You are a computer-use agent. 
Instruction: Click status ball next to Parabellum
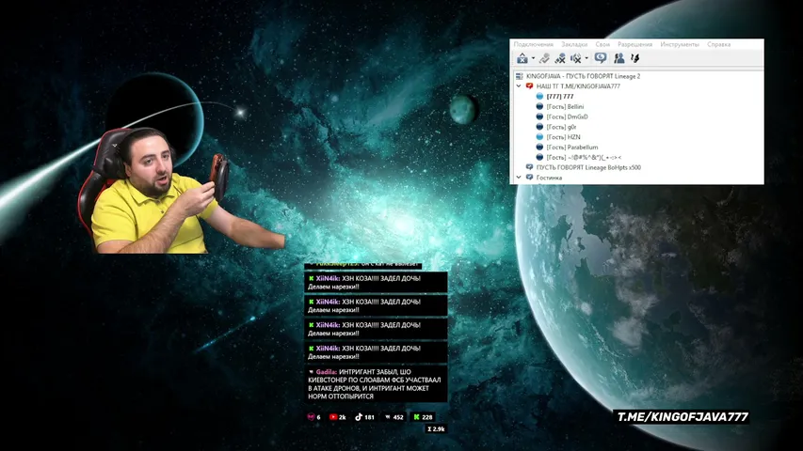pyautogui.click(x=539, y=148)
